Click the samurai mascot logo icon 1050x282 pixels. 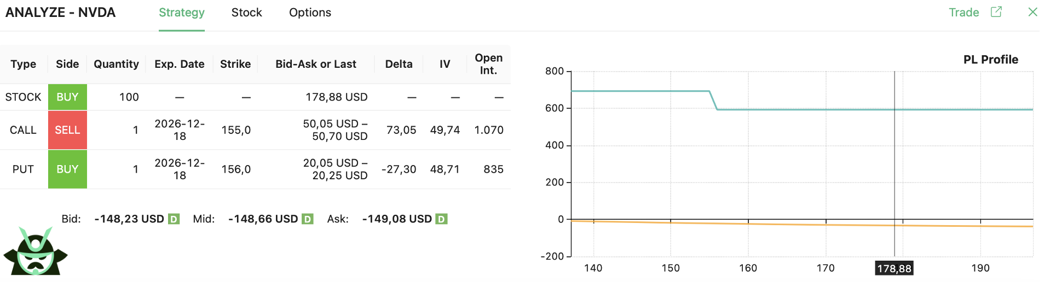36,252
